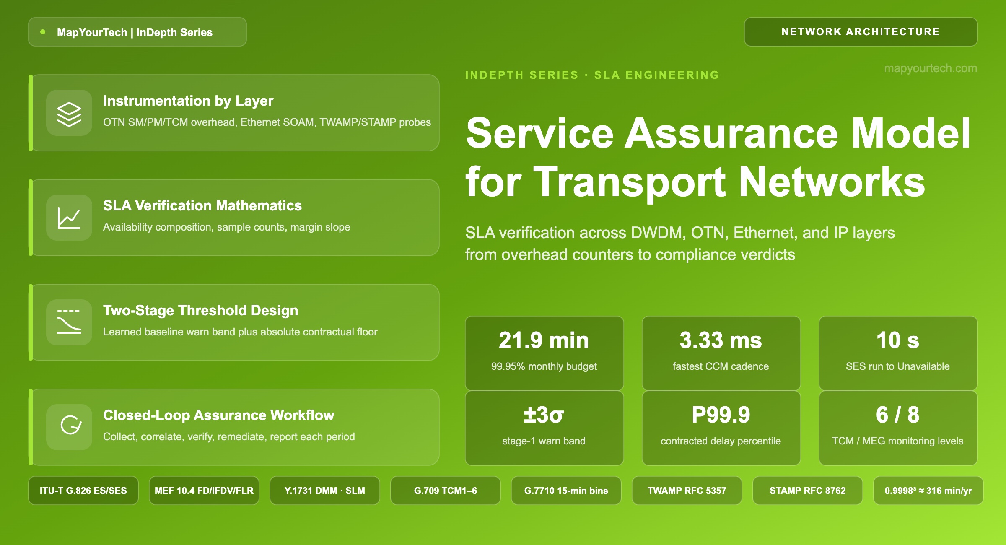Open the SLA Verification Mathematics card
This screenshot has width=1006, height=545.
(x=234, y=218)
